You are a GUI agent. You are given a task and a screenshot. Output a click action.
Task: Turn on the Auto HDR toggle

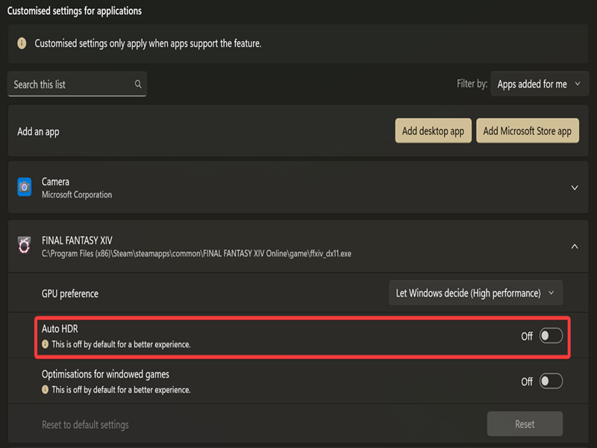(x=551, y=336)
